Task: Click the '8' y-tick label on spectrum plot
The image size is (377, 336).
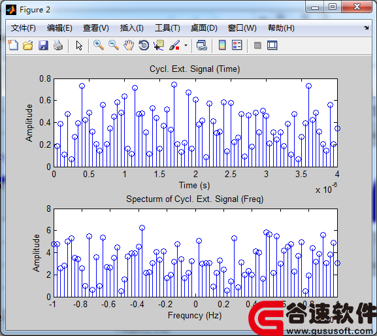Action: [x=49, y=209]
